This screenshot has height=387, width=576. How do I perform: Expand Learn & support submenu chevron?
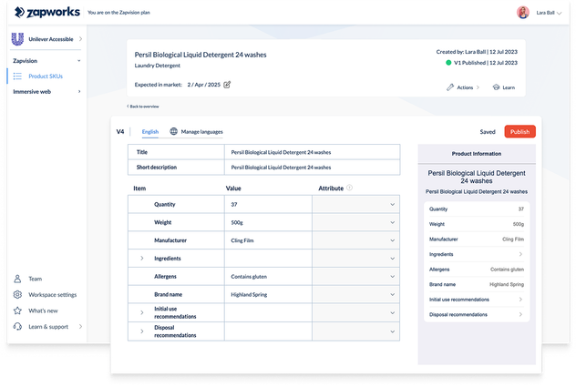click(x=80, y=326)
